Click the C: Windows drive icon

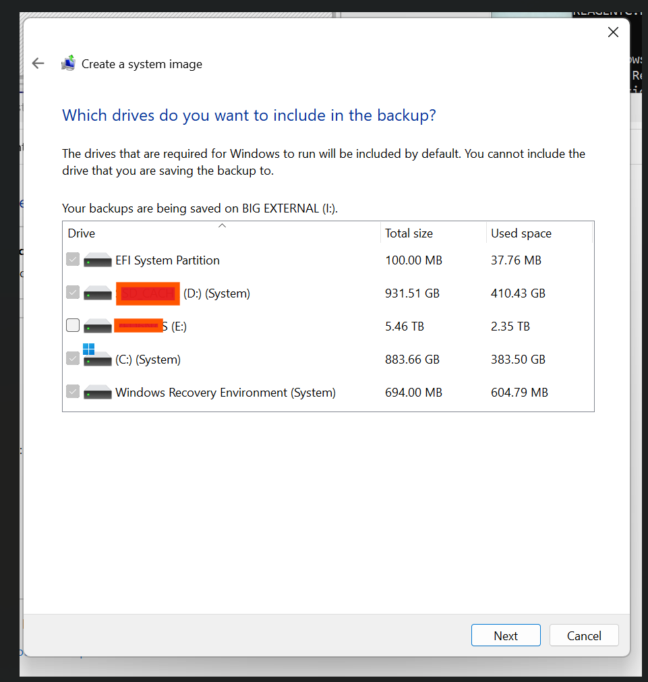point(96,358)
